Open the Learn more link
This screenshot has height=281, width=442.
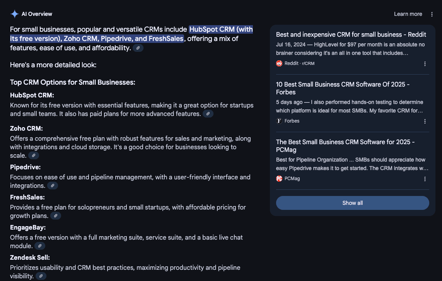[408, 14]
